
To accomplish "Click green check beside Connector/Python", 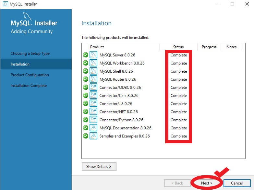I will 86,120.
